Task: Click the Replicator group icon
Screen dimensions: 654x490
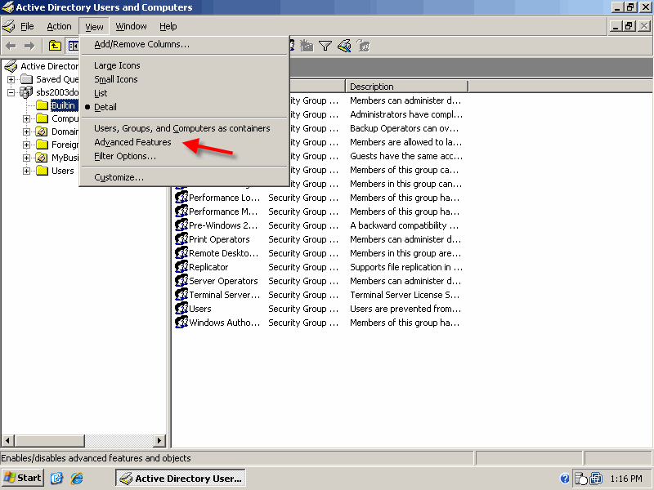Action: (181, 267)
